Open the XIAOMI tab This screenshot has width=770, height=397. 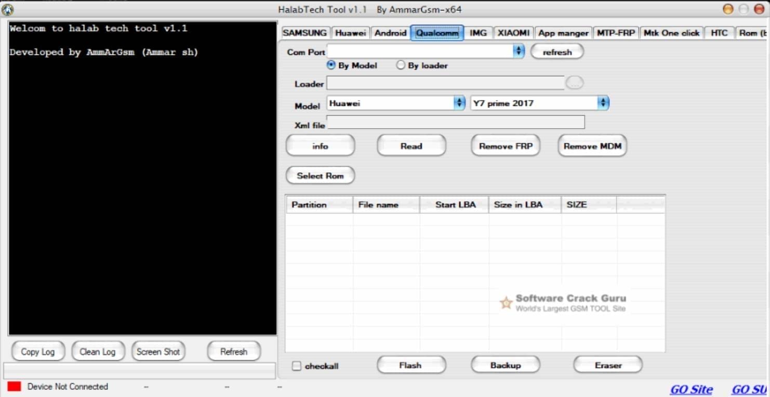[513, 32]
